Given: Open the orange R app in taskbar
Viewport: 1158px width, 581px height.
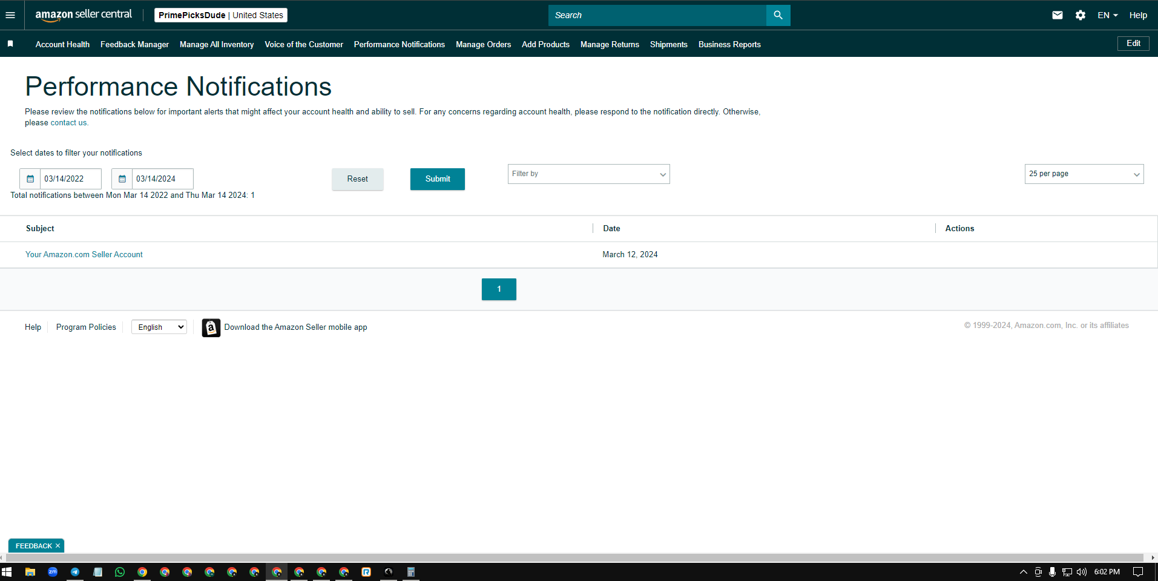Looking at the screenshot, I should click(x=366, y=572).
